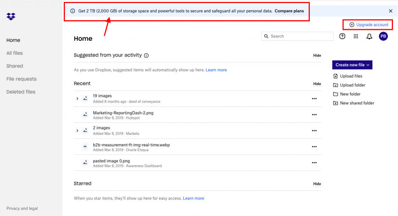Open more options for pasted image 0.png
Image resolution: width=398 pixels, height=216 pixels.
click(x=314, y=163)
